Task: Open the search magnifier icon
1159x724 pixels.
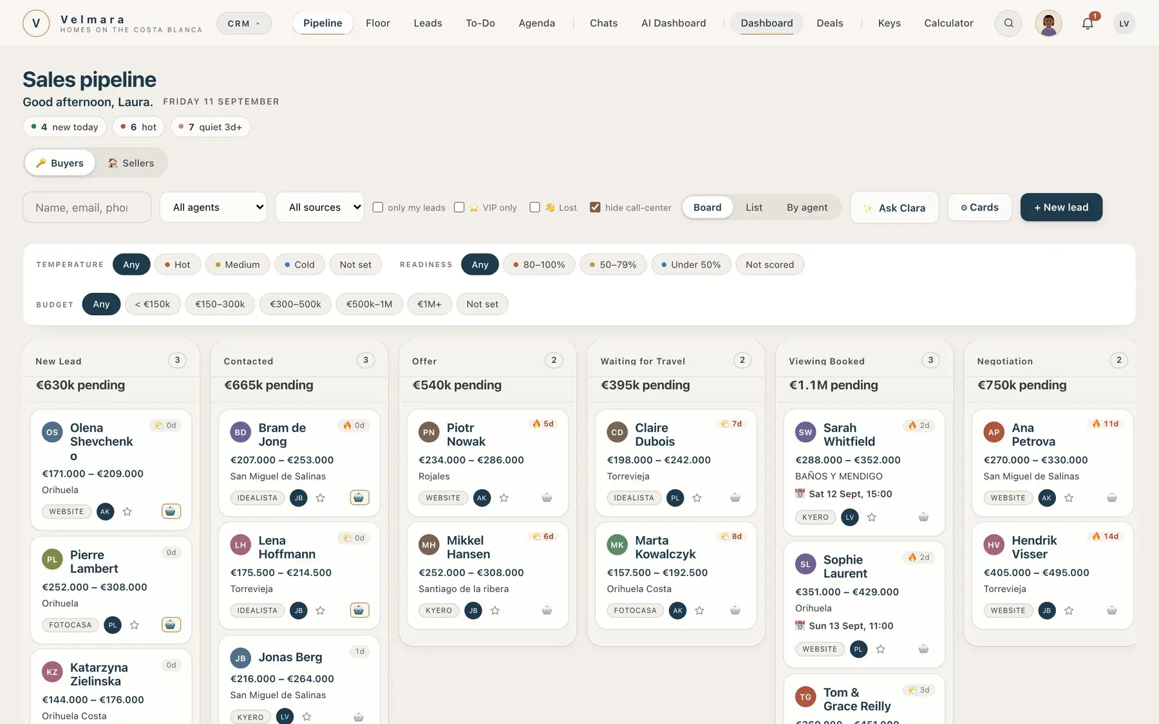Action: click(x=1008, y=23)
